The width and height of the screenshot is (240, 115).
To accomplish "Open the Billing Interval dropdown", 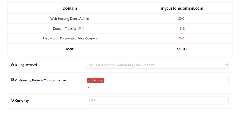I will click(x=157, y=65).
